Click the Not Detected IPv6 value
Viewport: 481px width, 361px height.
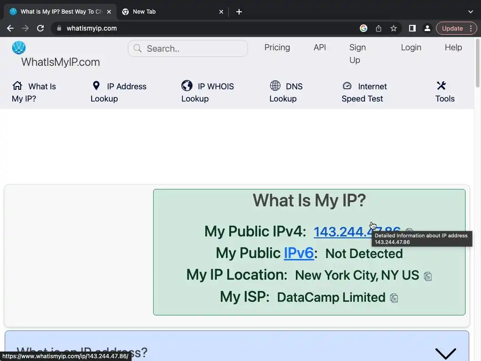(x=364, y=253)
